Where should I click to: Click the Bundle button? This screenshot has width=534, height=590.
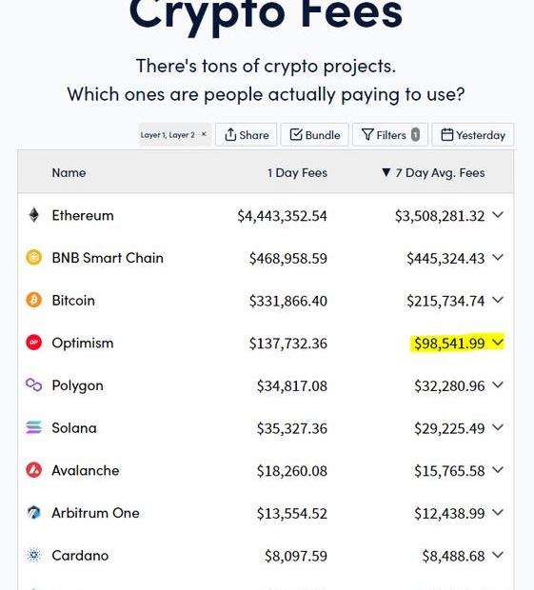315,135
